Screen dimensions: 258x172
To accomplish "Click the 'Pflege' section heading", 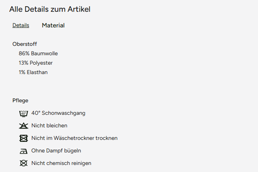I will coord(20,101).
